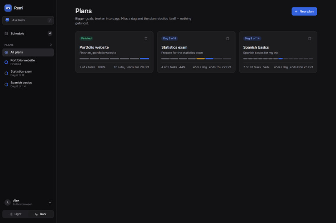Create a new plan with New plan button
The height and width of the screenshot is (223, 336).
tap(304, 11)
